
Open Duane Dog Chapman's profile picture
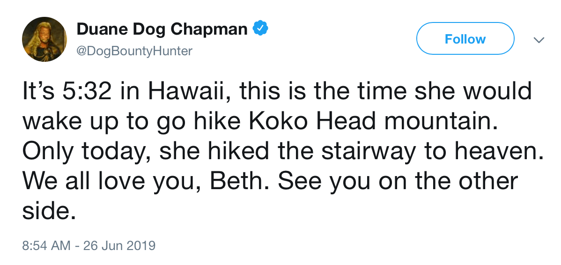coord(44,39)
